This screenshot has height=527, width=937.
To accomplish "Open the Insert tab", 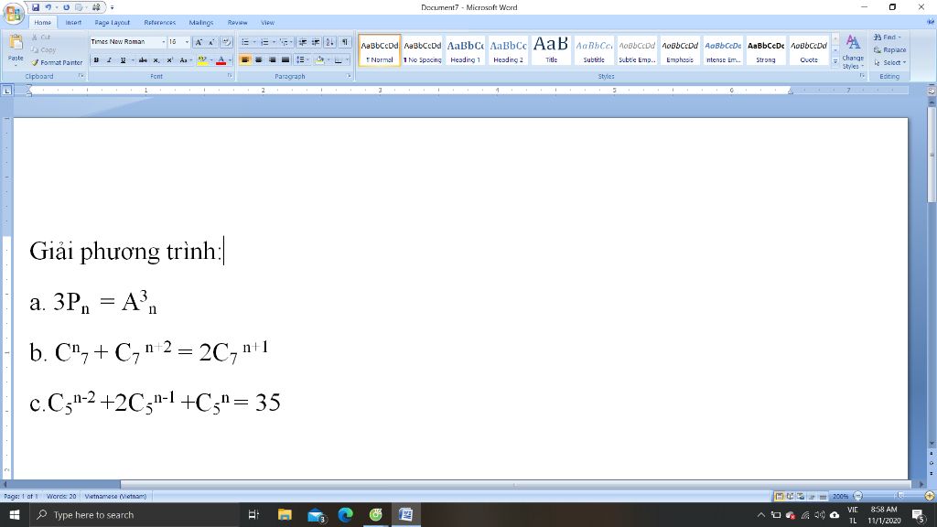I will click(73, 22).
